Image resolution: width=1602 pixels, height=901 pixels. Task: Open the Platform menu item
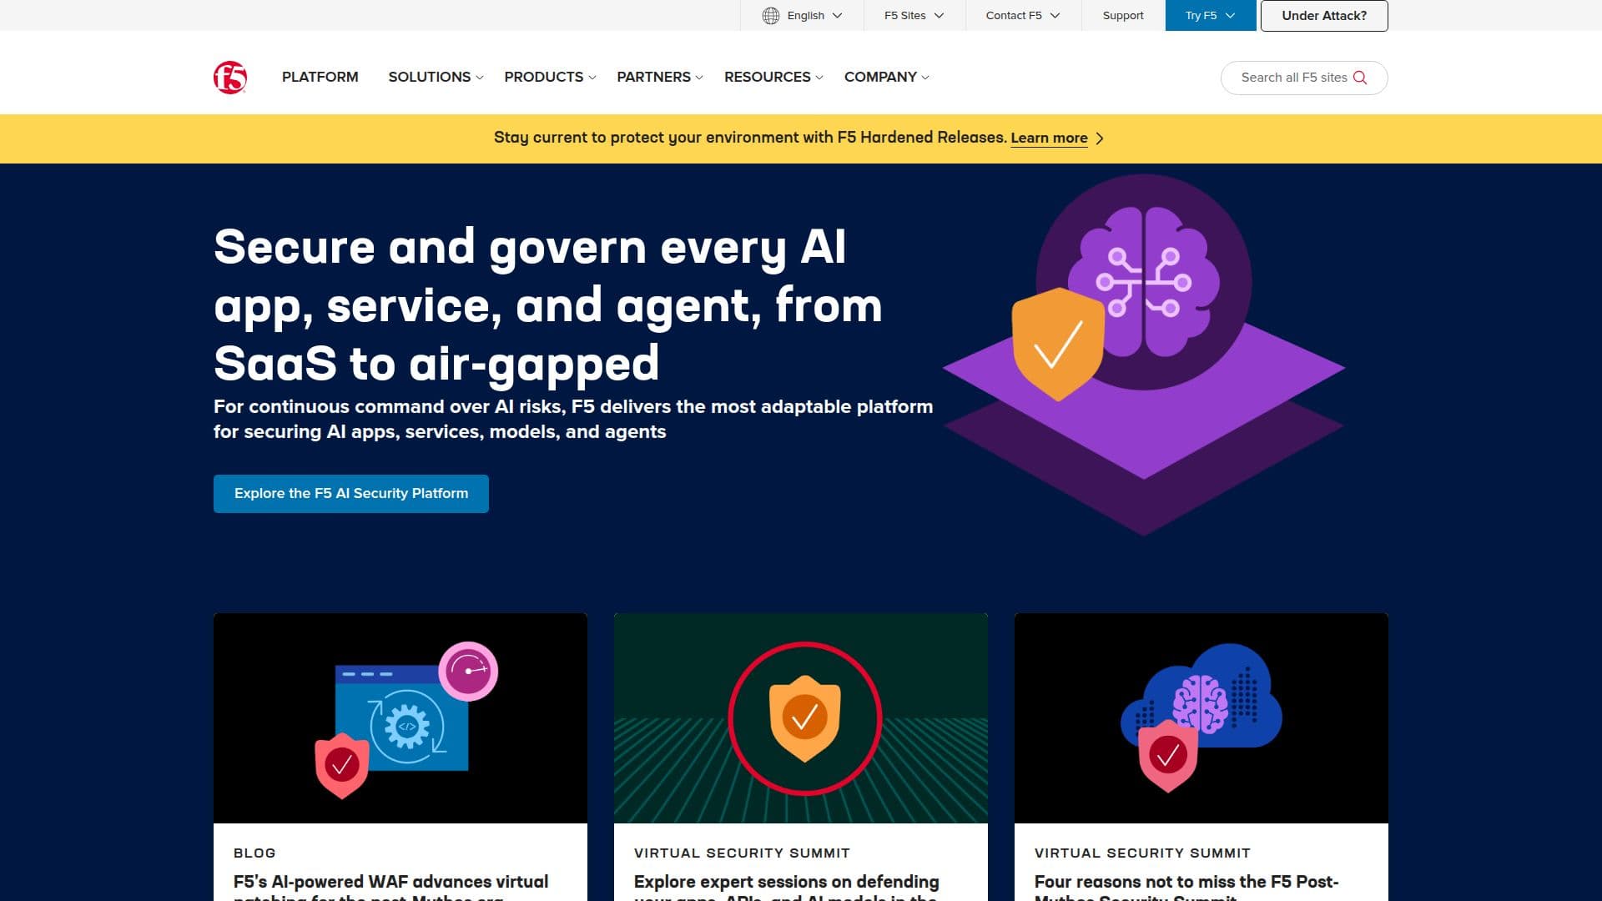[320, 77]
